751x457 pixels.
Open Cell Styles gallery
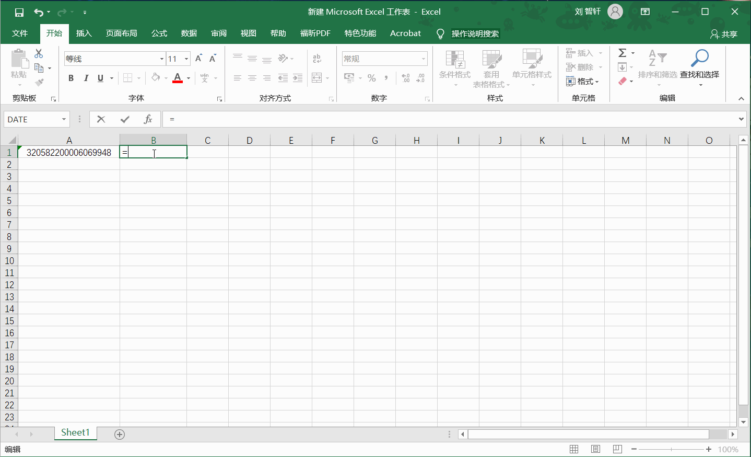pos(532,68)
